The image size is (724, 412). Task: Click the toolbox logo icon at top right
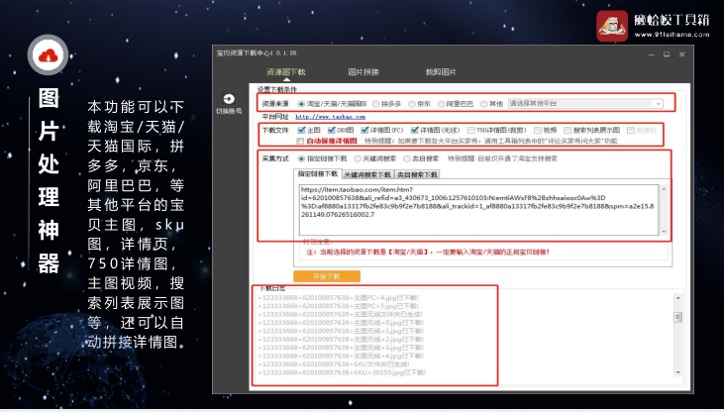(612, 27)
